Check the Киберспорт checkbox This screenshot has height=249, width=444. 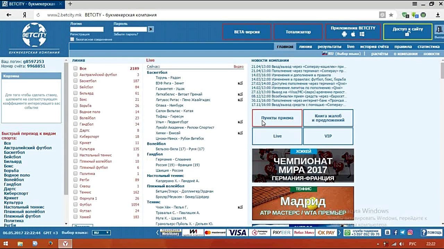click(x=75, y=137)
